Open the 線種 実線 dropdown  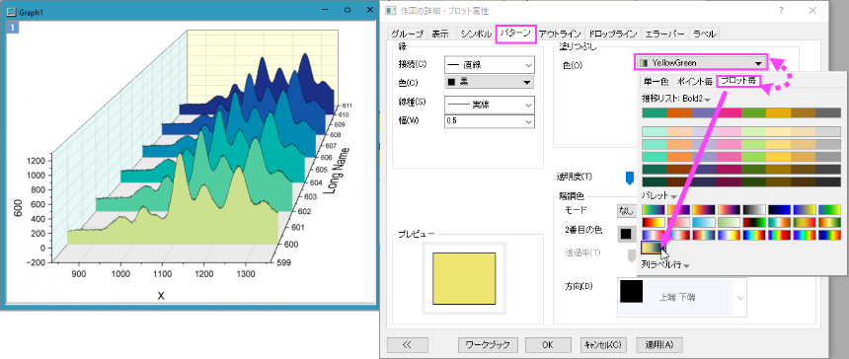[489, 104]
